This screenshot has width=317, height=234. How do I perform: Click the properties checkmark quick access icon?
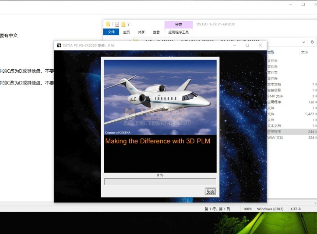click(117, 24)
